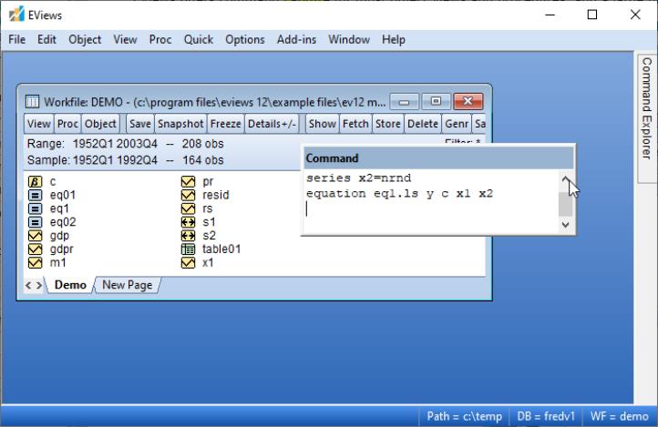Open the Quick menu
The image size is (658, 427).
[198, 40]
